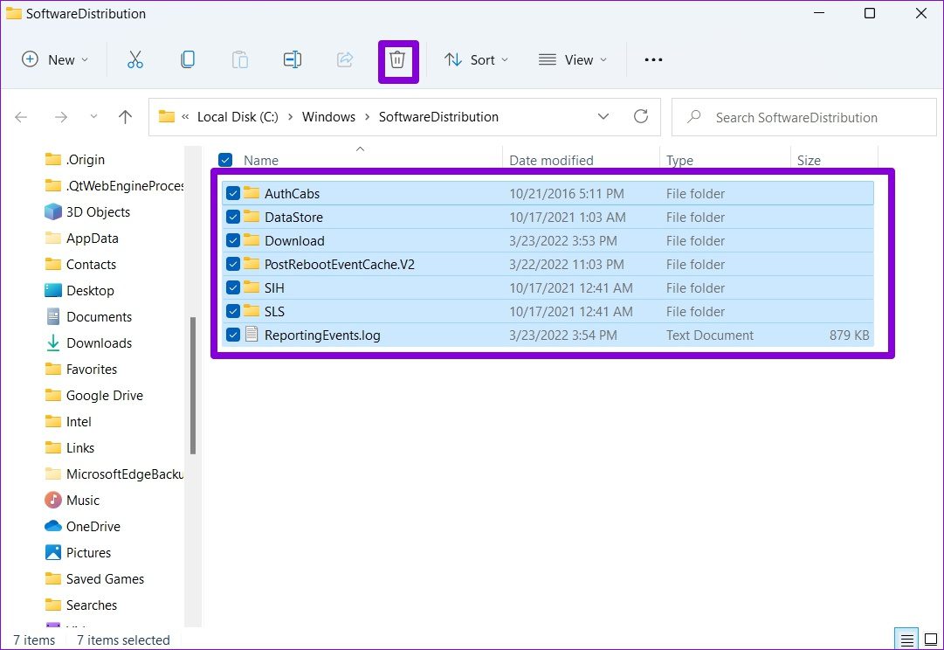Open the See more ellipsis menu
944x650 pixels.
(x=653, y=60)
